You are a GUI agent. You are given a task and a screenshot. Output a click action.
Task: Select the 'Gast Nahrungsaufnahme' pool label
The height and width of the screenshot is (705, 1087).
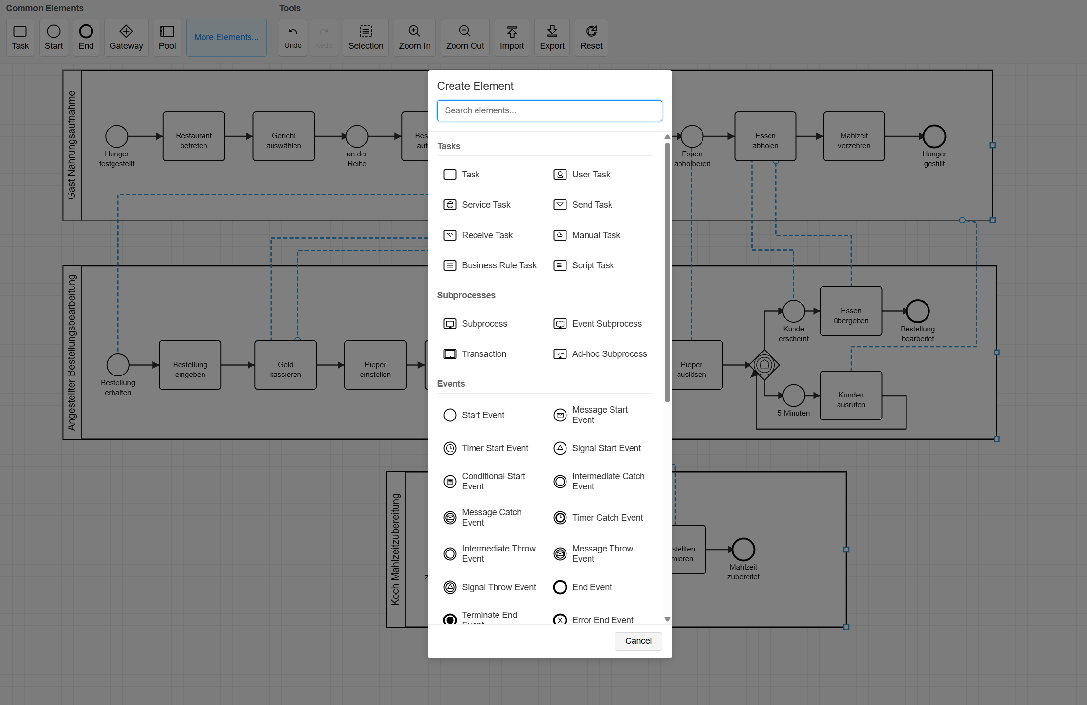click(x=72, y=145)
